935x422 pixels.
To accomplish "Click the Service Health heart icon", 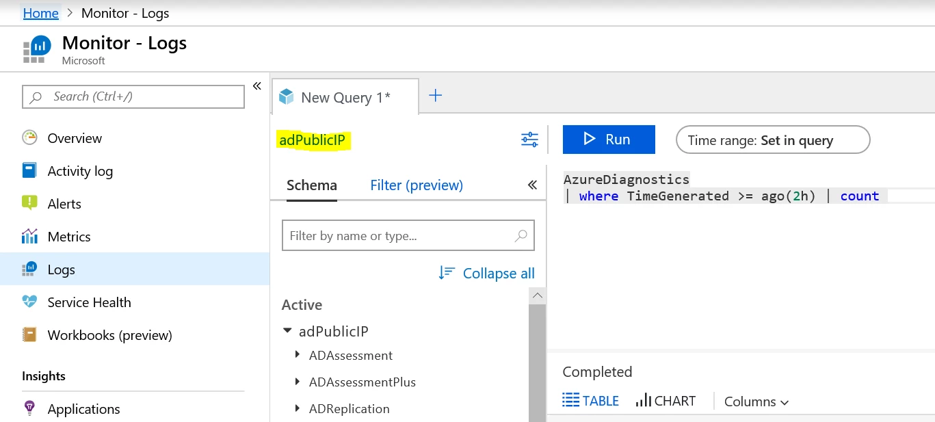I will 29,302.
